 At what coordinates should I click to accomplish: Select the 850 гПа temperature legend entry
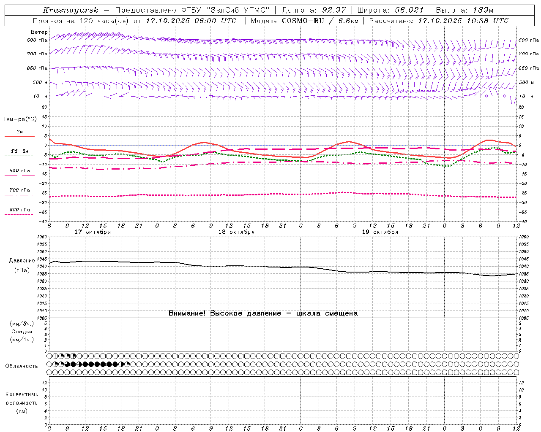[20, 171]
